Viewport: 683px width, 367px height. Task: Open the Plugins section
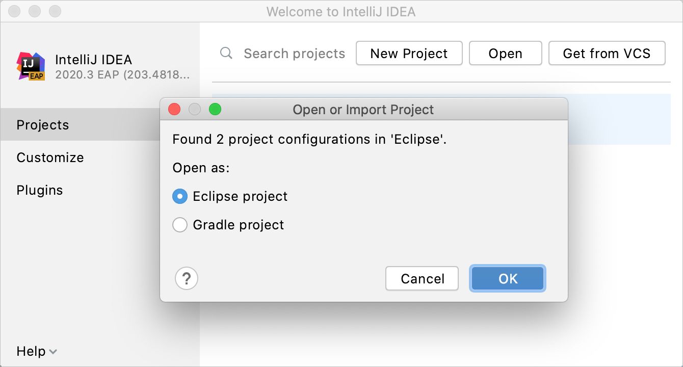point(39,190)
